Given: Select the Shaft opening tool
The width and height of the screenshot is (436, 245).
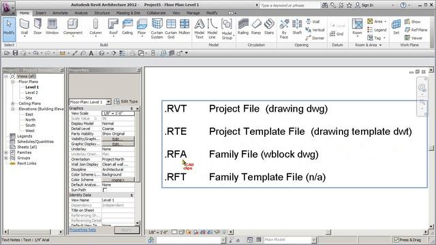Looking at the screenshot, I should pos(297,27).
